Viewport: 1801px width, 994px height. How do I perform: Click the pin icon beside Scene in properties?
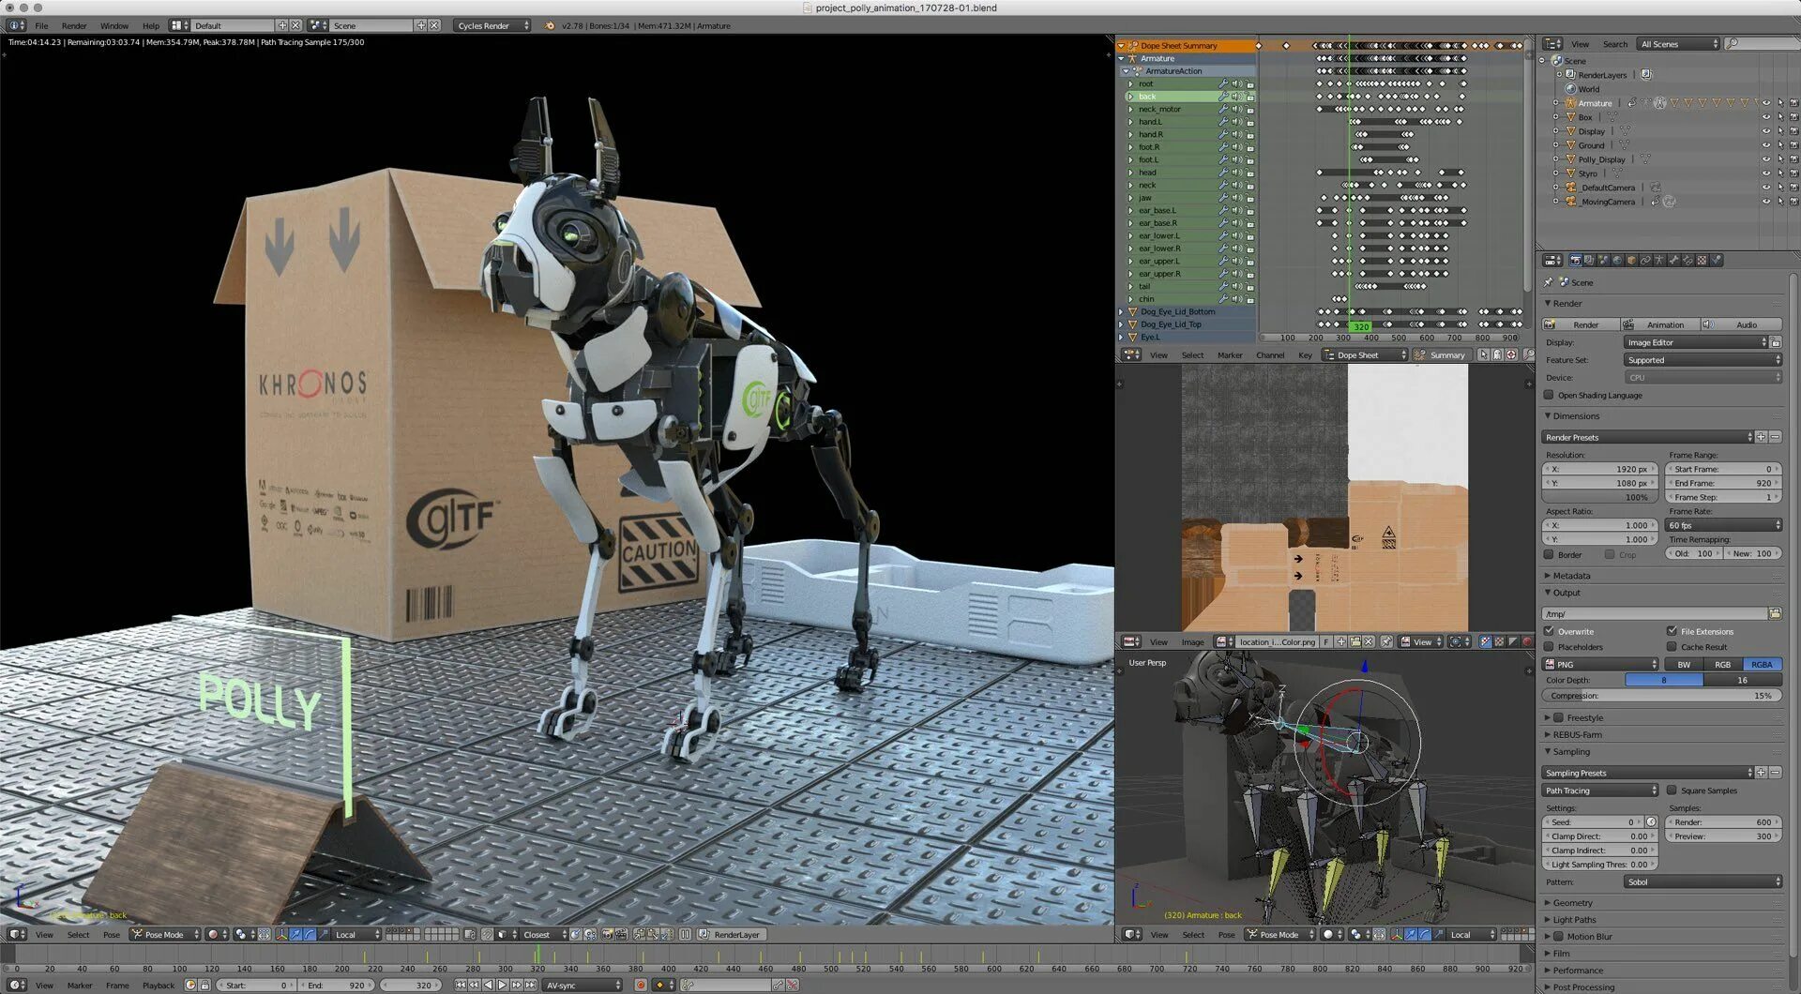pyautogui.click(x=1549, y=282)
